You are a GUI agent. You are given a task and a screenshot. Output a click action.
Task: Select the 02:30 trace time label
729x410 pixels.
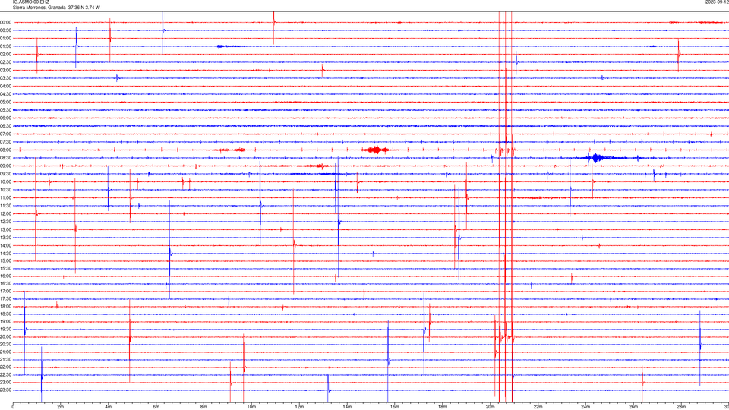[6, 62]
